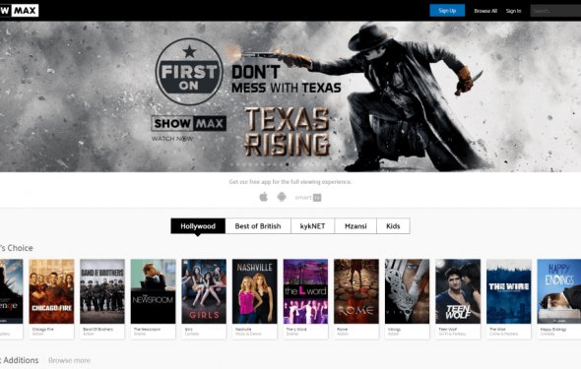Click the Apple app download icon
Image resolution: width=581 pixels, height=369 pixels.
[264, 197]
